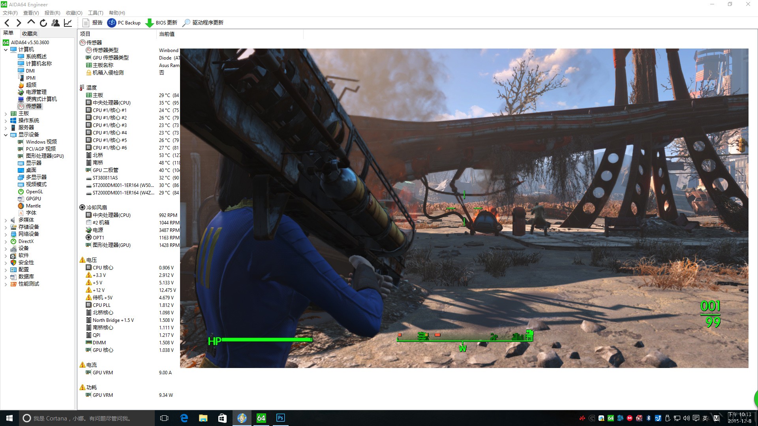The width and height of the screenshot is (758, 426).
Task: Click the Cortana search box
Action: click(x=87, y=418)
